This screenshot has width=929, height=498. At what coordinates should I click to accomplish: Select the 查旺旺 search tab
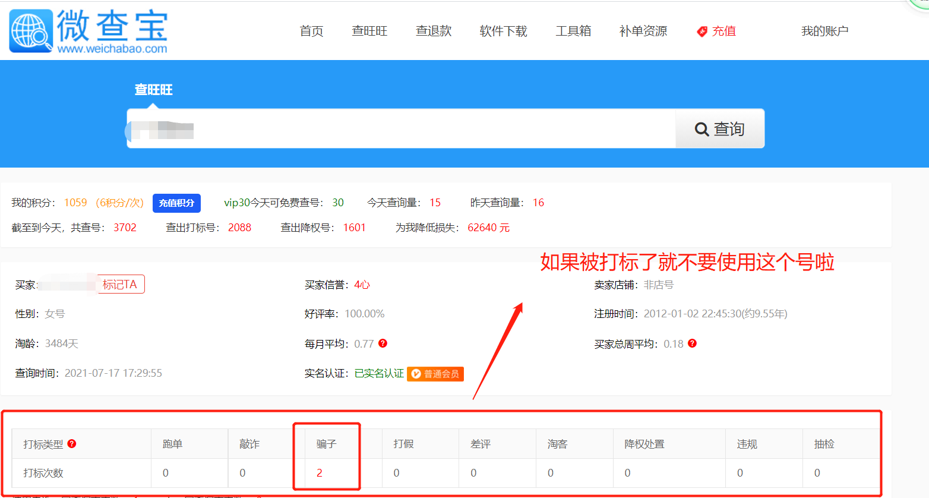point(153,90)
